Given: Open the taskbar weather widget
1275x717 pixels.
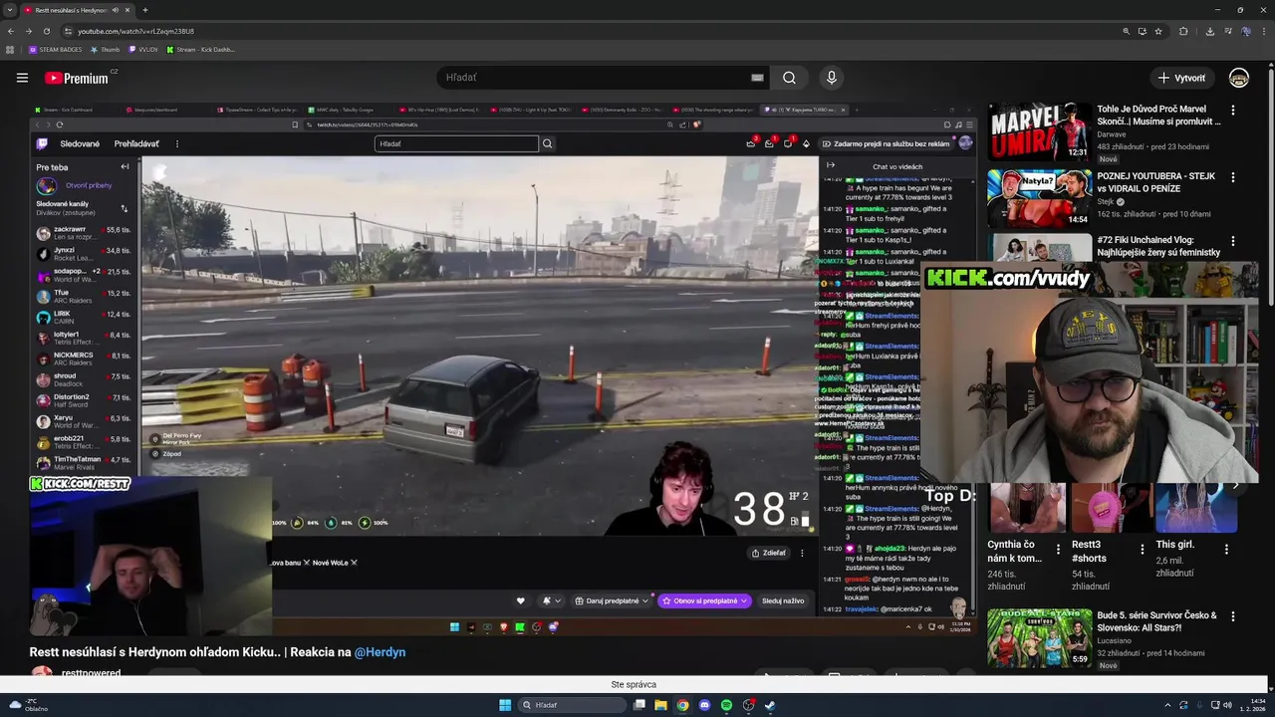Looking at the screenshot, I should [26, 705].
